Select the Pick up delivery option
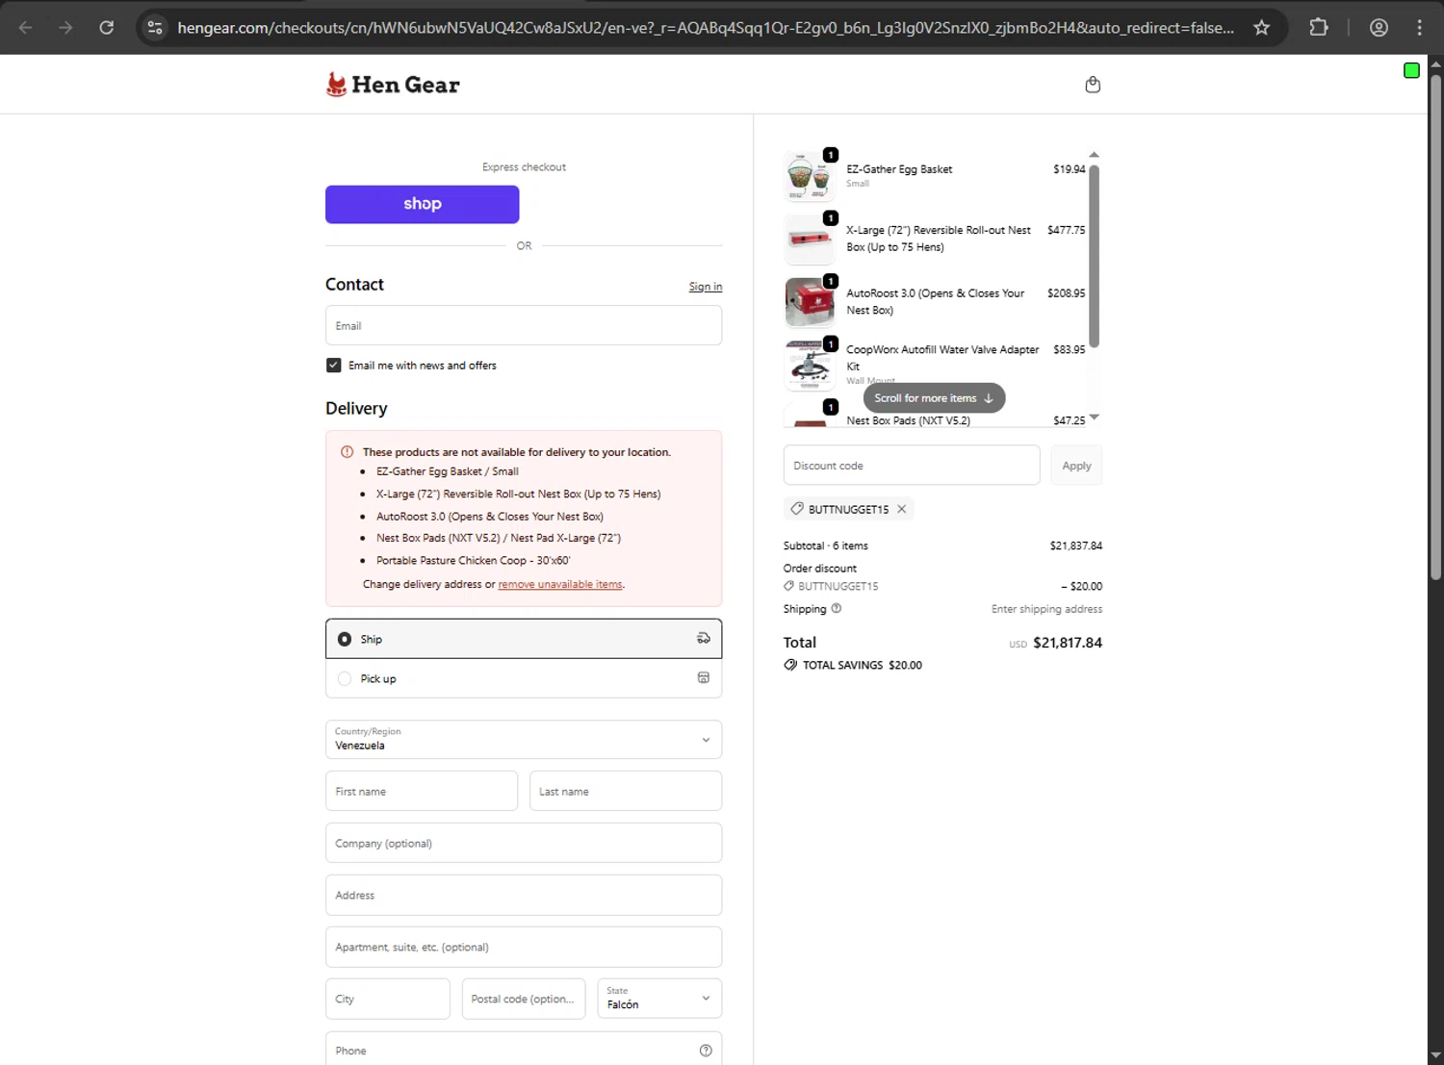 tap(524, 678)
